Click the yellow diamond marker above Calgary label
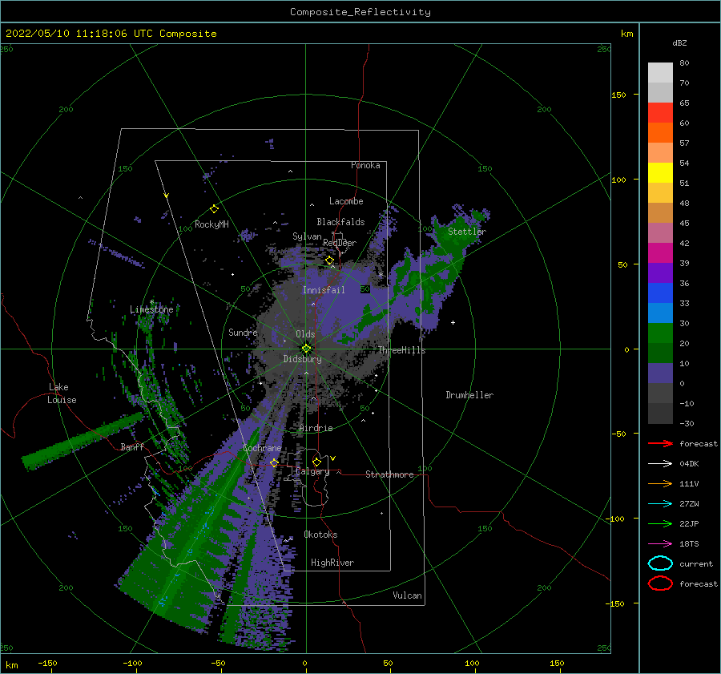 316,462
